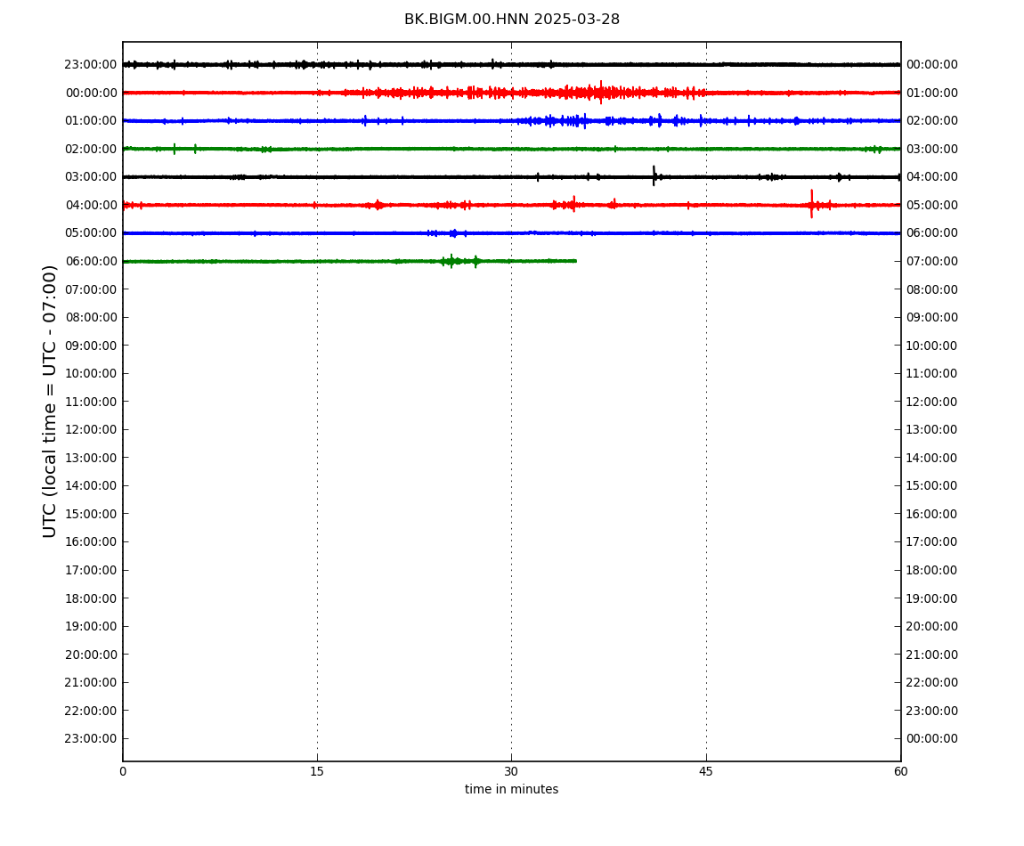Select left-axis label 01:00:00

(91, 121)
